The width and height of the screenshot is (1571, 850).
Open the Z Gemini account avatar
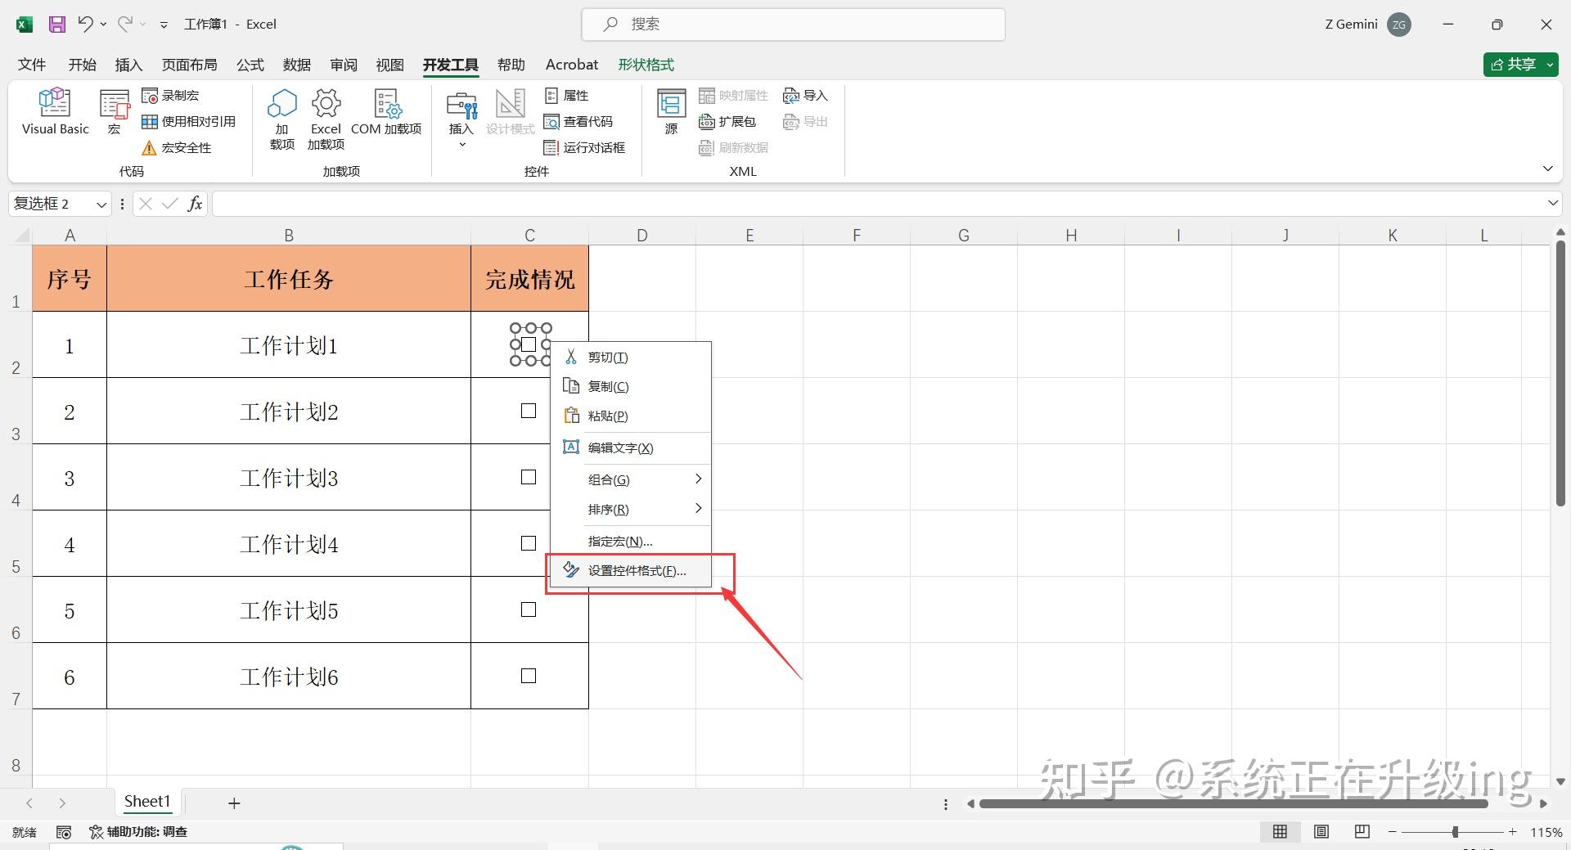(1399, 25)
